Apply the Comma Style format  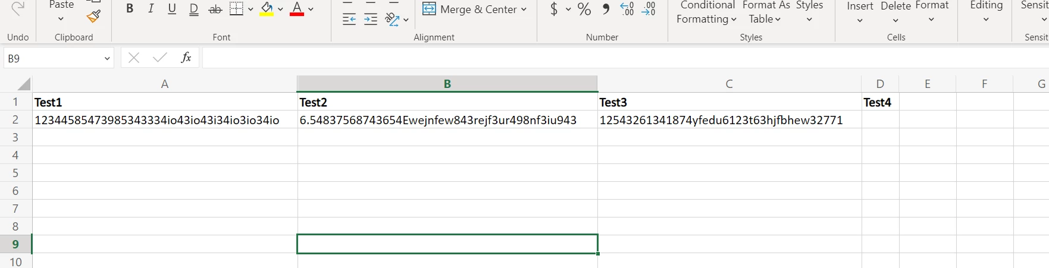coord(606,9)
